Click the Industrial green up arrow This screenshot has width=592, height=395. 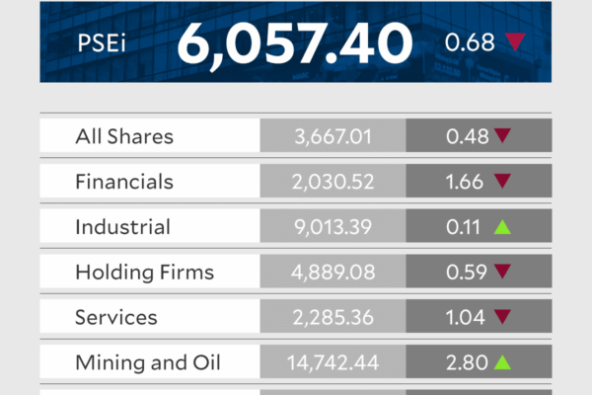502,227
